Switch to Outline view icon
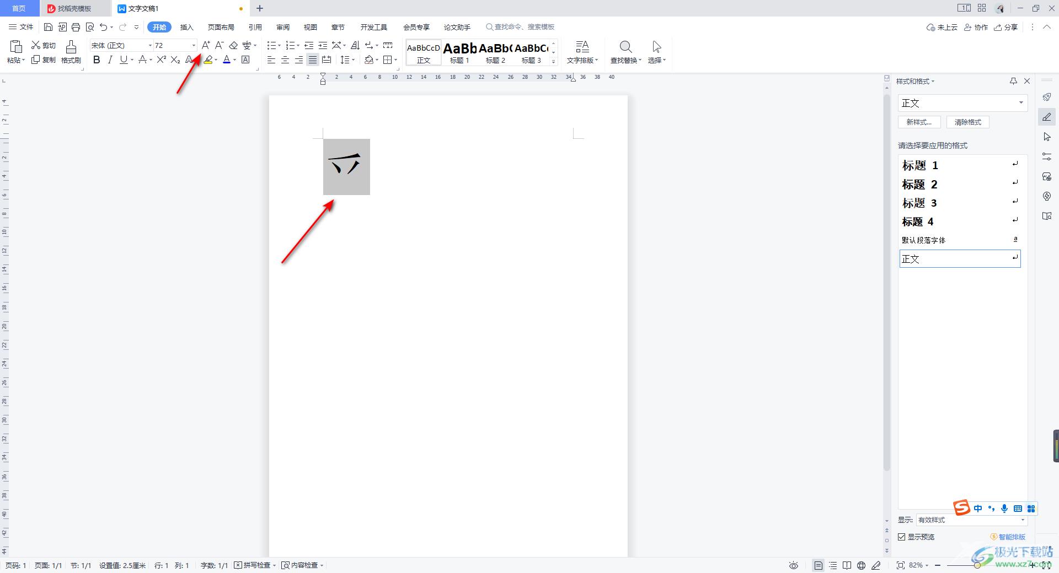The image size is (1059, 573). pos(833,565)
